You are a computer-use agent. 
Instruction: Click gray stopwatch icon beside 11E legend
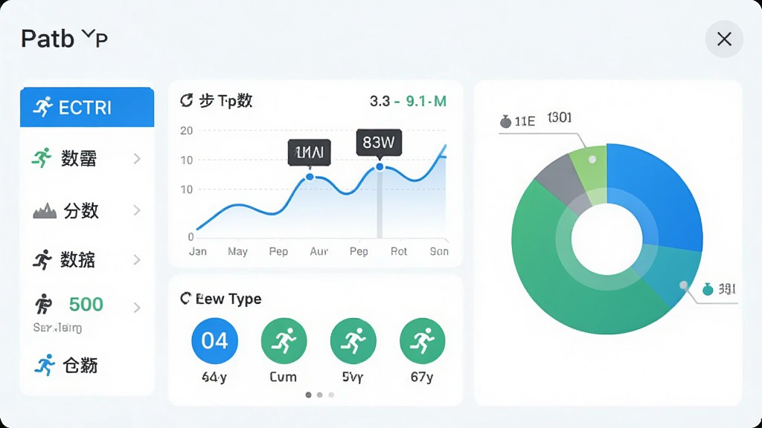pos(505,121)
